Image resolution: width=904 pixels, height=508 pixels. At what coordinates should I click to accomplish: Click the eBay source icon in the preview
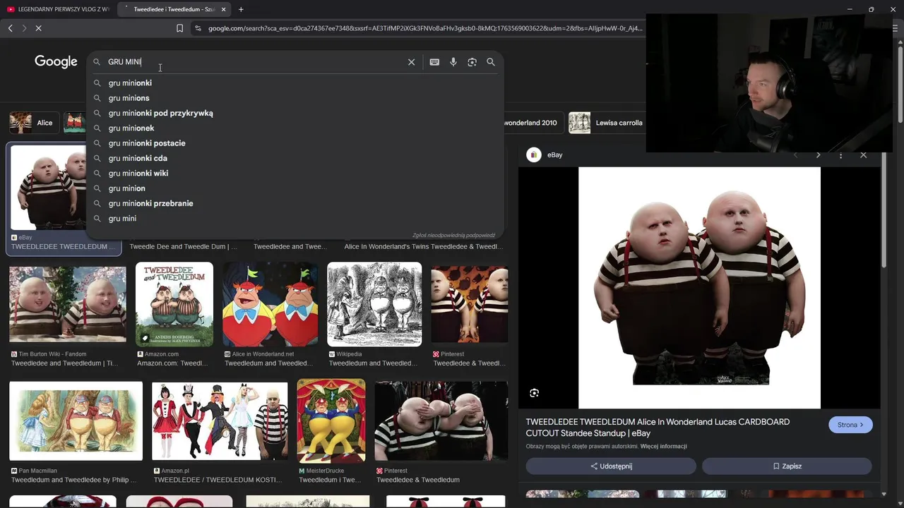coord(534,155)
